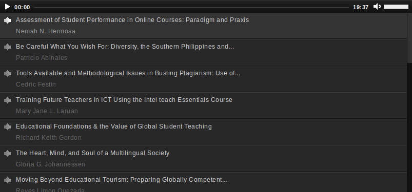Viewport: 412px width, 192px height.
Task: Click the waveform icon for Assessment of Student Performance
Action: pyautogui.click(x=8, y=20)
